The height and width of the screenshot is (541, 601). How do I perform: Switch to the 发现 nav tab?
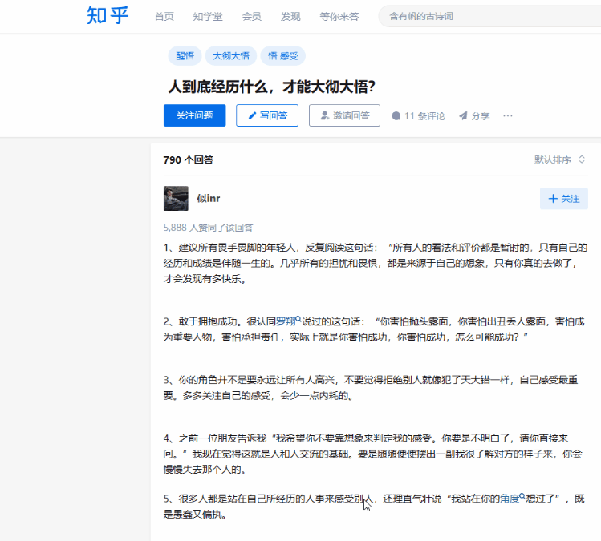(x=290, y=17)
